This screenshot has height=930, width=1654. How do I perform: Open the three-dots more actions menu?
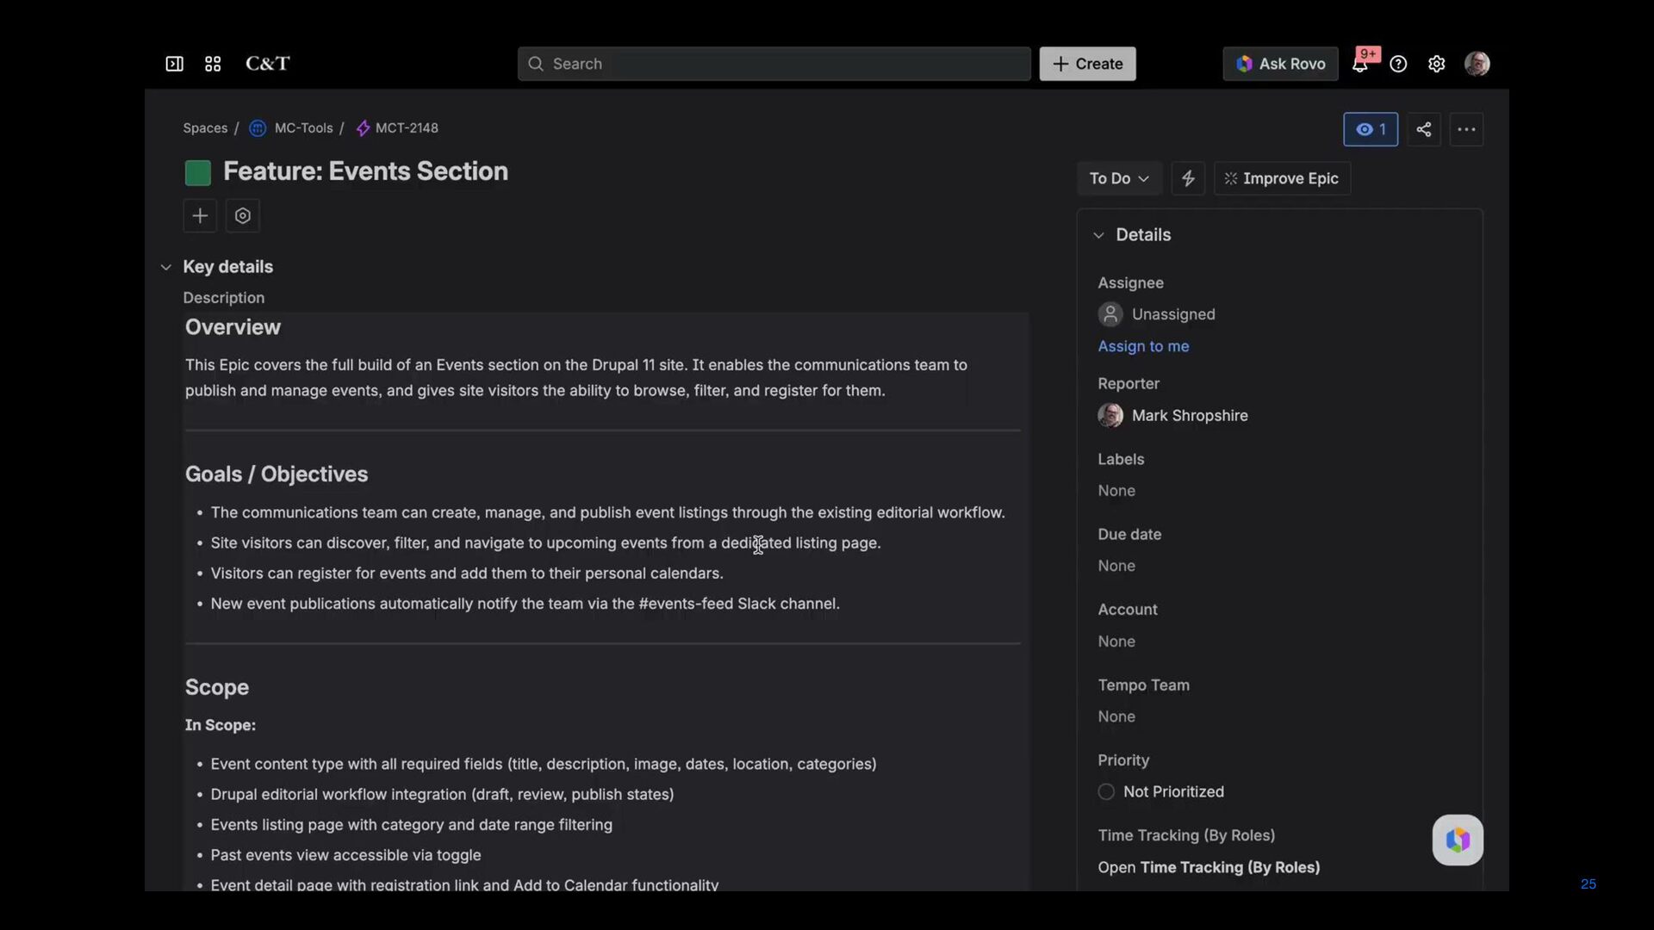click(x=1466, y=129)
